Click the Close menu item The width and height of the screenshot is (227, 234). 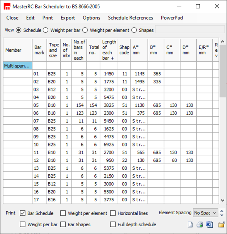point(12,18)
